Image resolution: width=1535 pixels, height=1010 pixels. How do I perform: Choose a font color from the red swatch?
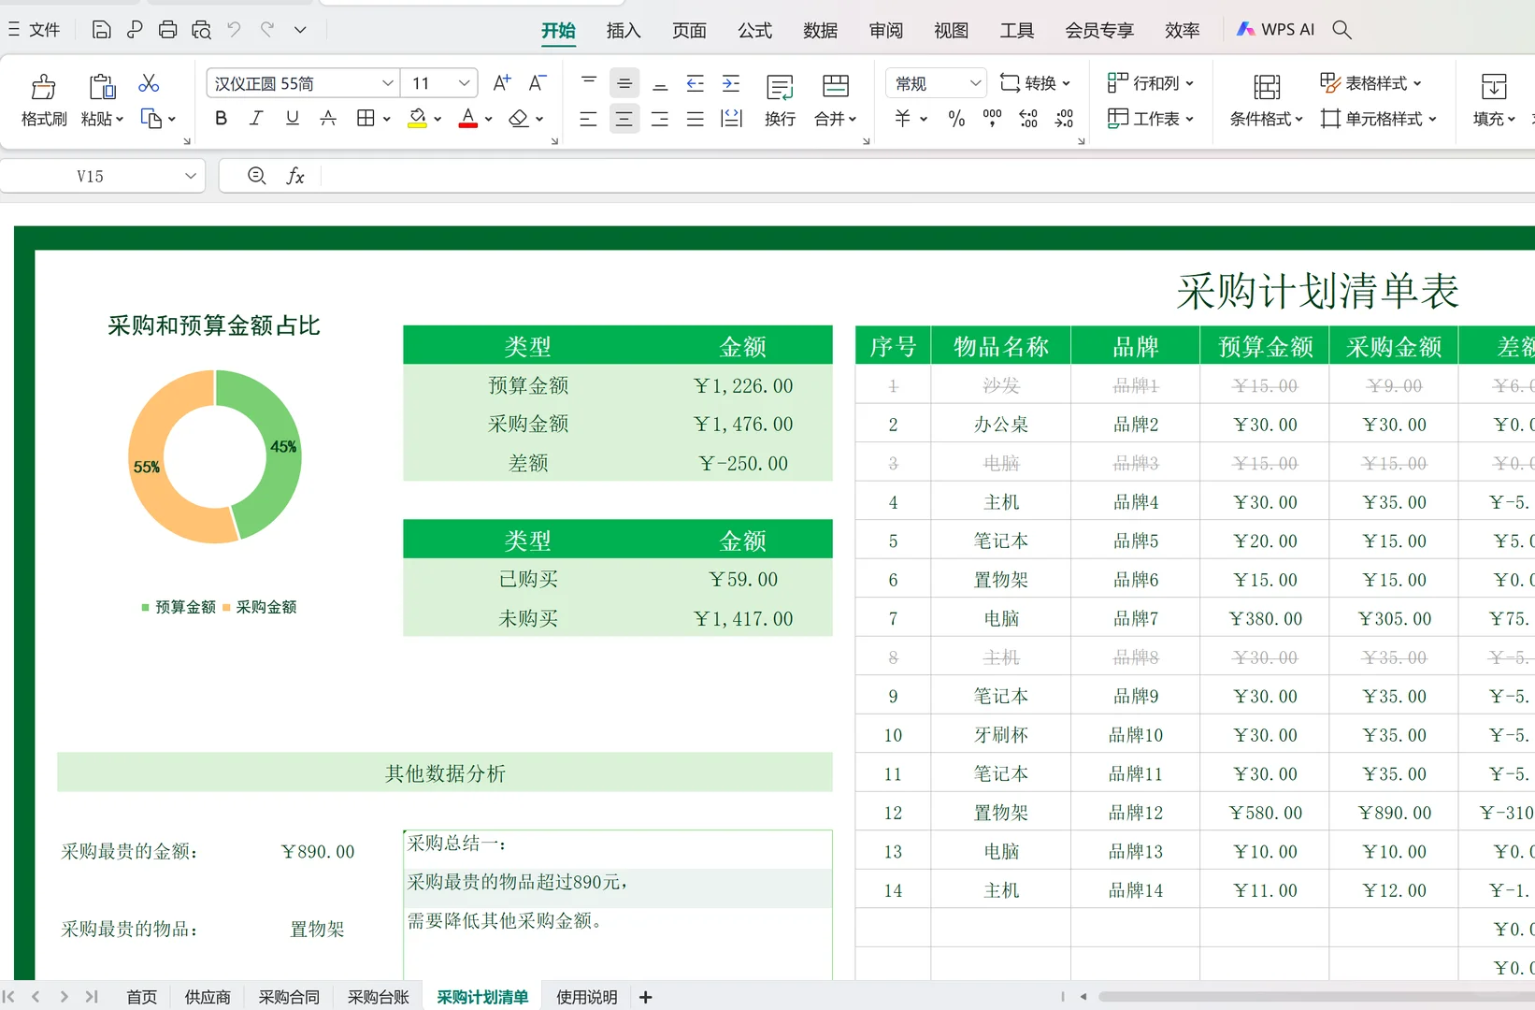click(x=467, y=118)
